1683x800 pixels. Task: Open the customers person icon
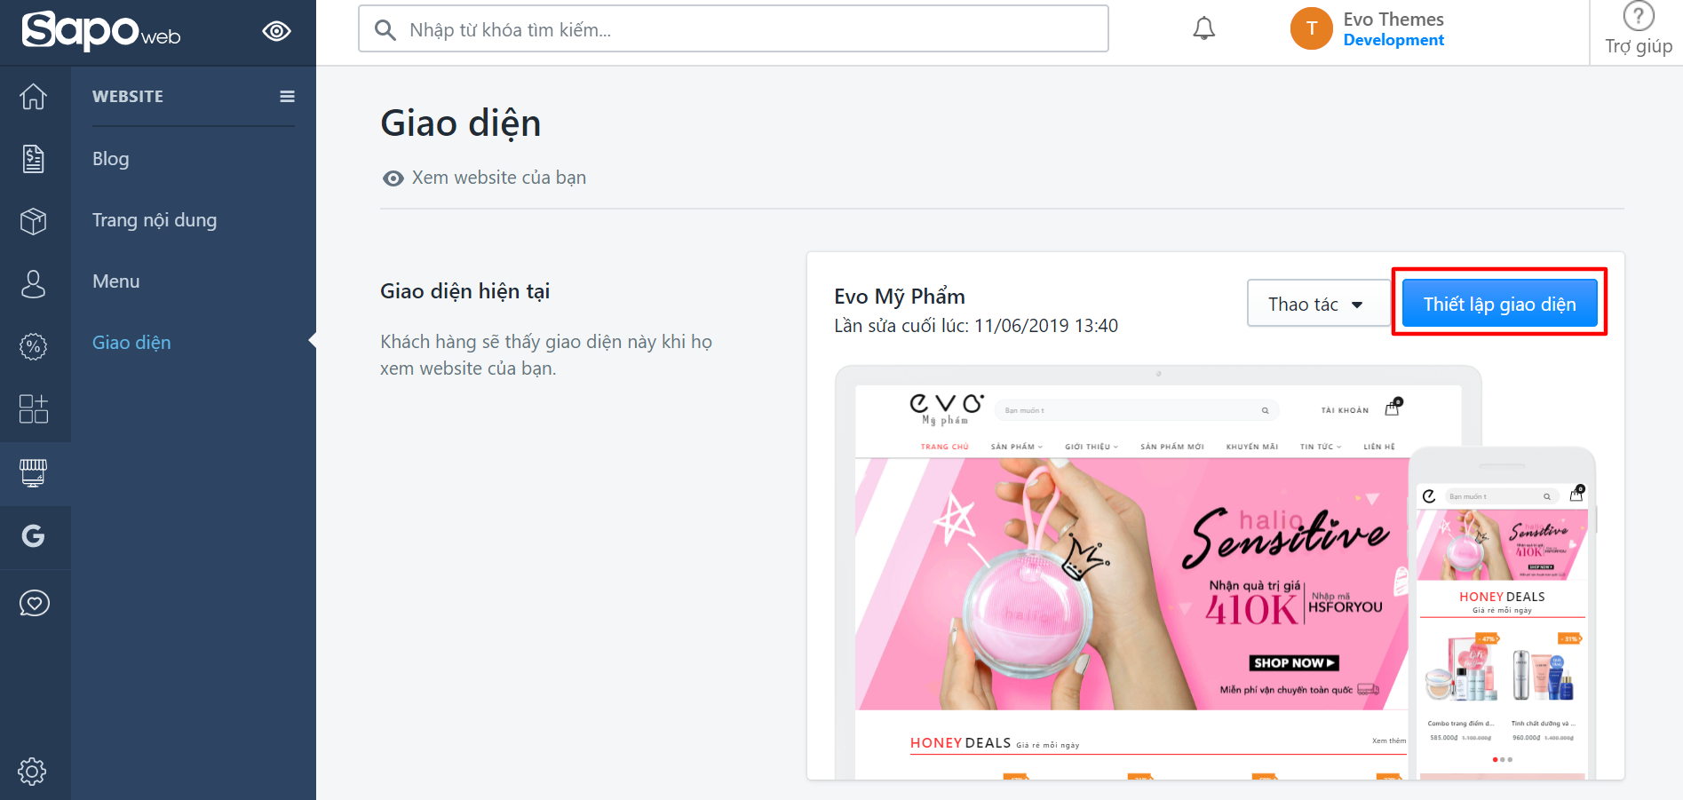[34, 284]
